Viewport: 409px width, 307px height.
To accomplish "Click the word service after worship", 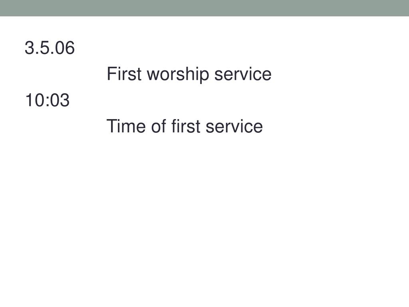I will tap(243, 74).
